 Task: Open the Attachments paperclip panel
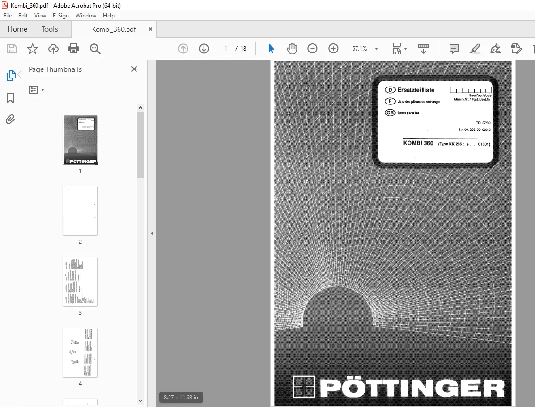[10, 119]
